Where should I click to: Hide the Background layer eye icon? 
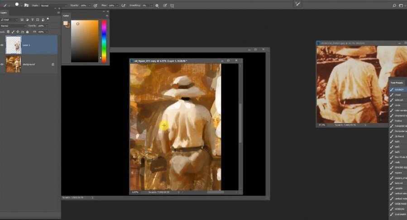click(x=2, y=64)
